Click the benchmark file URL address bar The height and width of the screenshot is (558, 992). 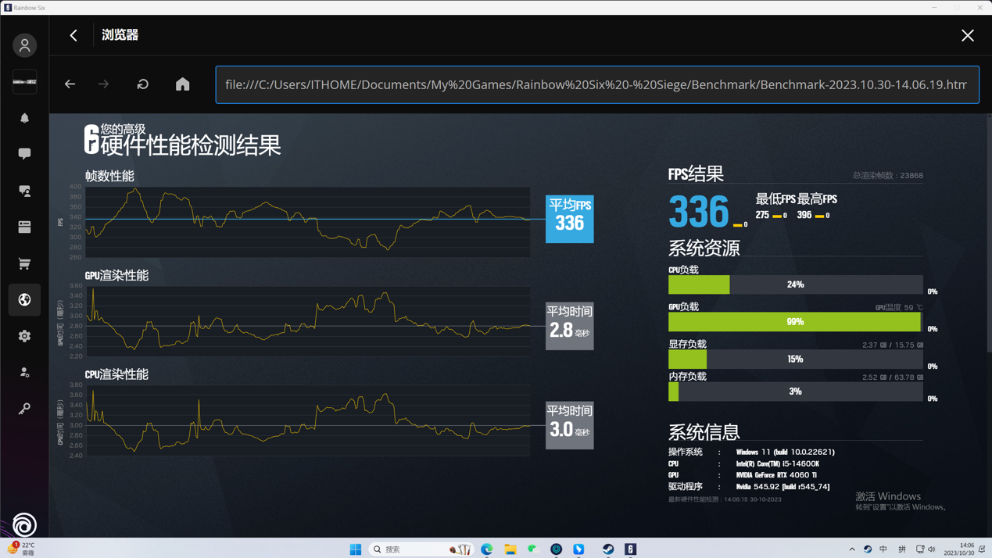[597, 84]
